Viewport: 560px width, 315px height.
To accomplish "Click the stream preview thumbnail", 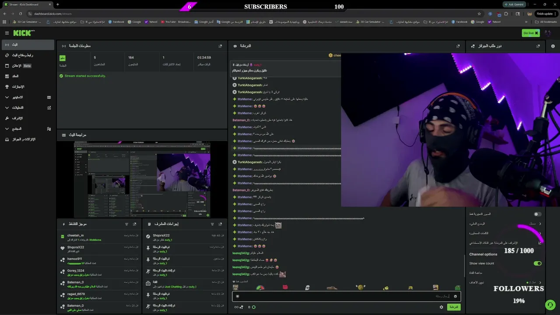I will 142,179.
